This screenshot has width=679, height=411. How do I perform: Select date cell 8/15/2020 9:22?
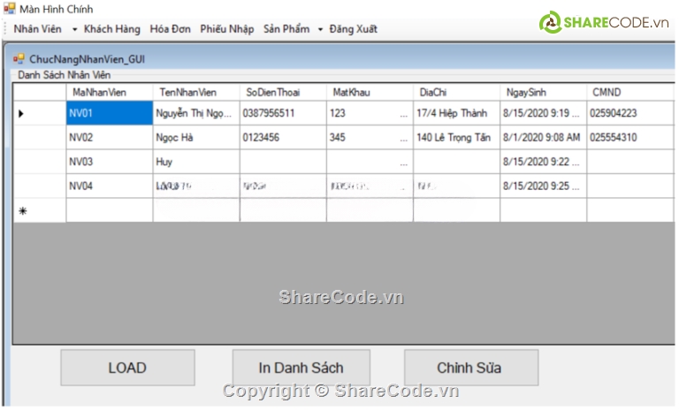[x=544, y=162]
